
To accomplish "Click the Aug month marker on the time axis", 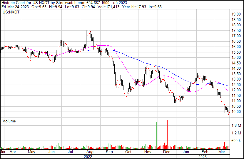I will pyautogui.click(x=90, y=152).
